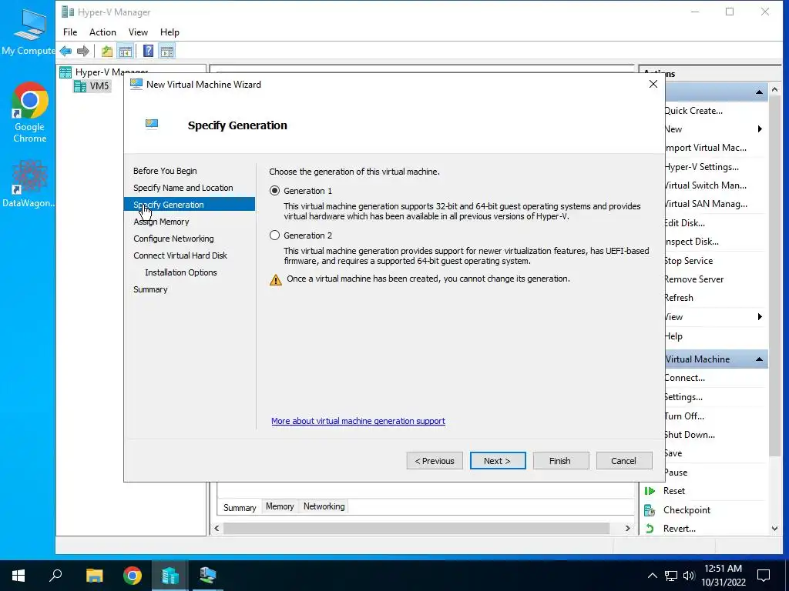Click the Reset action icon
This screenshot has height=591, width=789.
pos(650,491)
